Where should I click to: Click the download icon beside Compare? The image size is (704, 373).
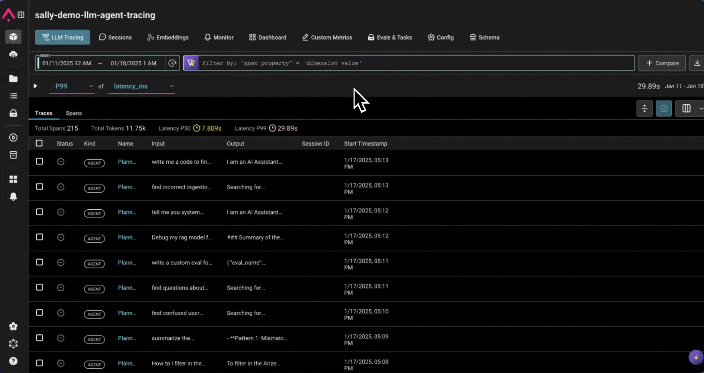pos(697,63)
